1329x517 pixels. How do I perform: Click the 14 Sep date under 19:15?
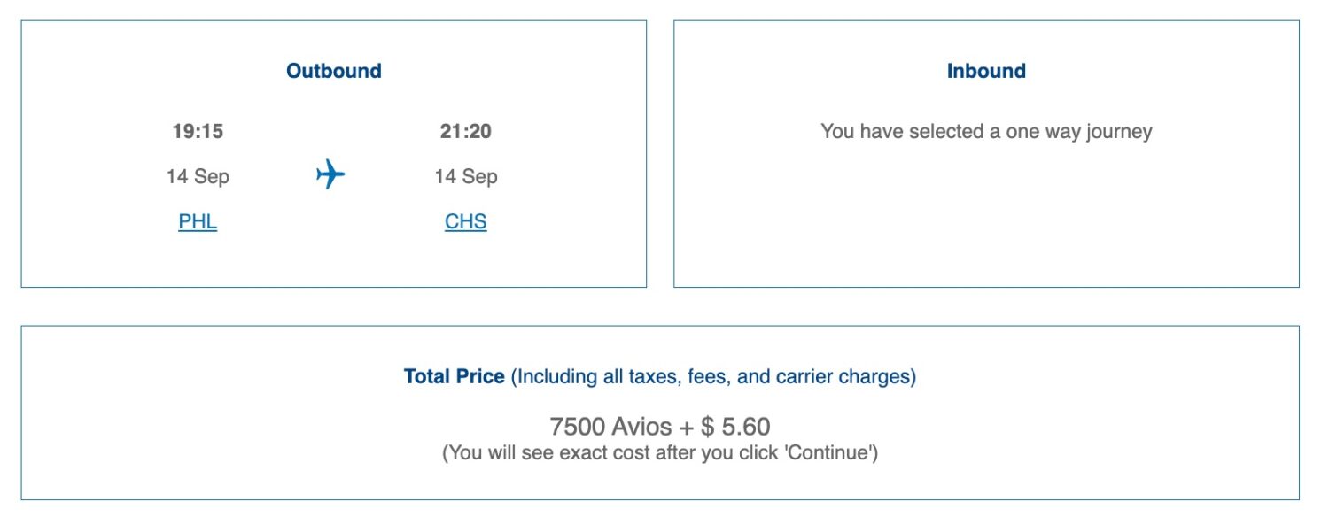[198, 176]
